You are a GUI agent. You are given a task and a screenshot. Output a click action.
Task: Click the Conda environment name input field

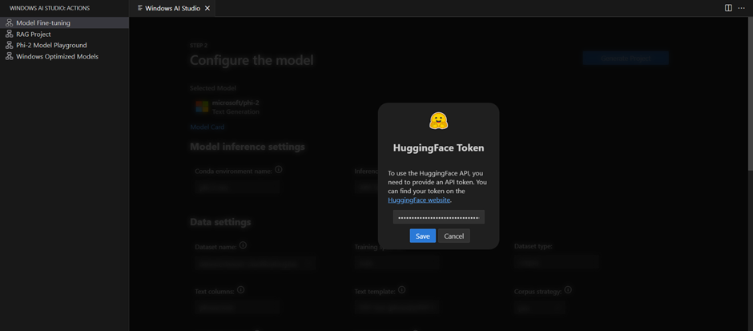[237, 187]
